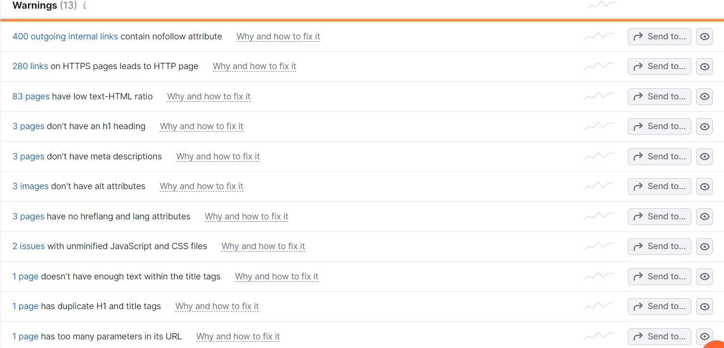This screenshot has width=724, height=348.
Task: Open trend graph for missing h1 heading row
Action: (x=599, y=126)
